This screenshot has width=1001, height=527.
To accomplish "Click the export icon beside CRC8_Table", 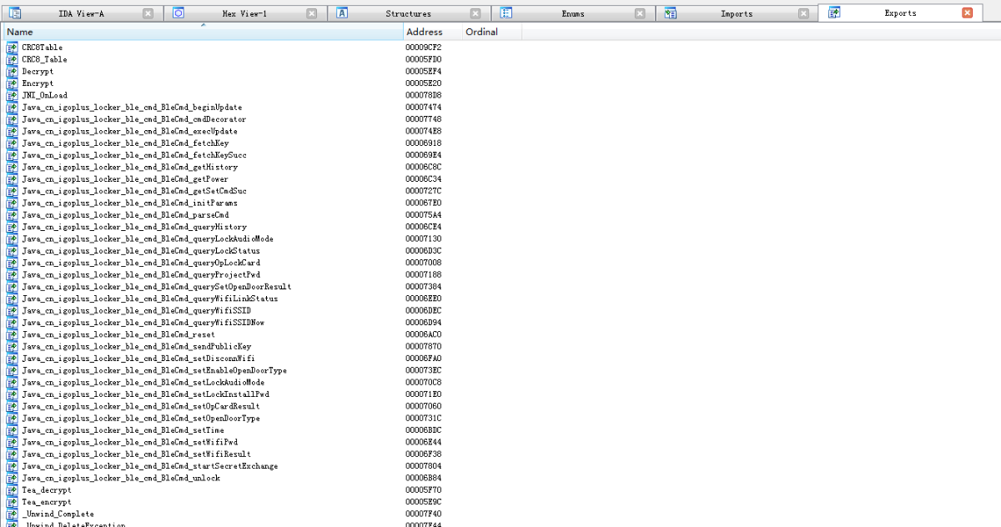I will pyautogui.click(x=12, y=59).
